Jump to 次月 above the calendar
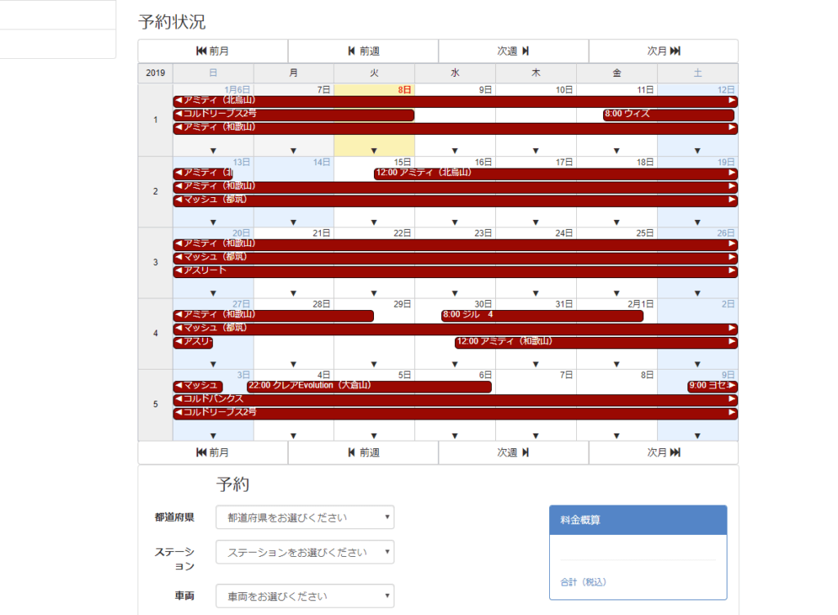Screen dimensions: 838x615 [x=664, y=51]
